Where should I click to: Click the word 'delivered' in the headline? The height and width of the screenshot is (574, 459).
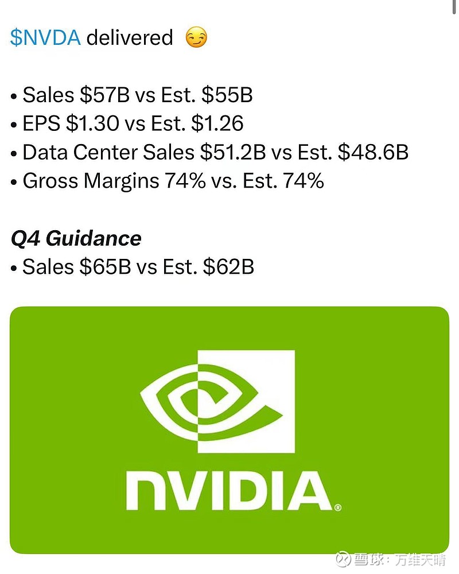coord(130,38)
